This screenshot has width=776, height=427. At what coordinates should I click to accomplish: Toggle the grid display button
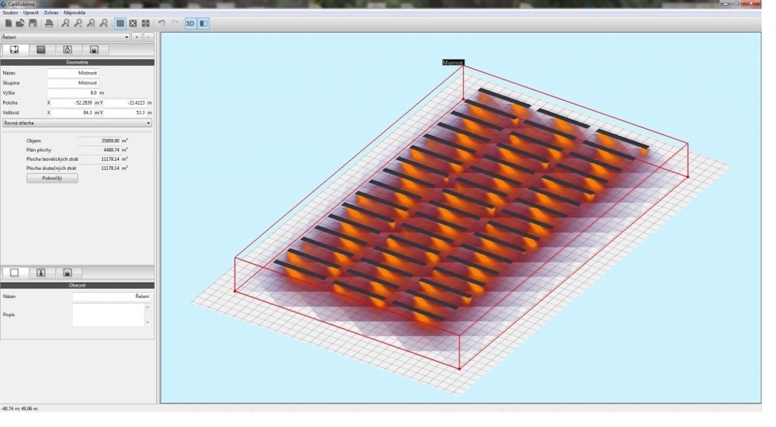pos(120,24)
